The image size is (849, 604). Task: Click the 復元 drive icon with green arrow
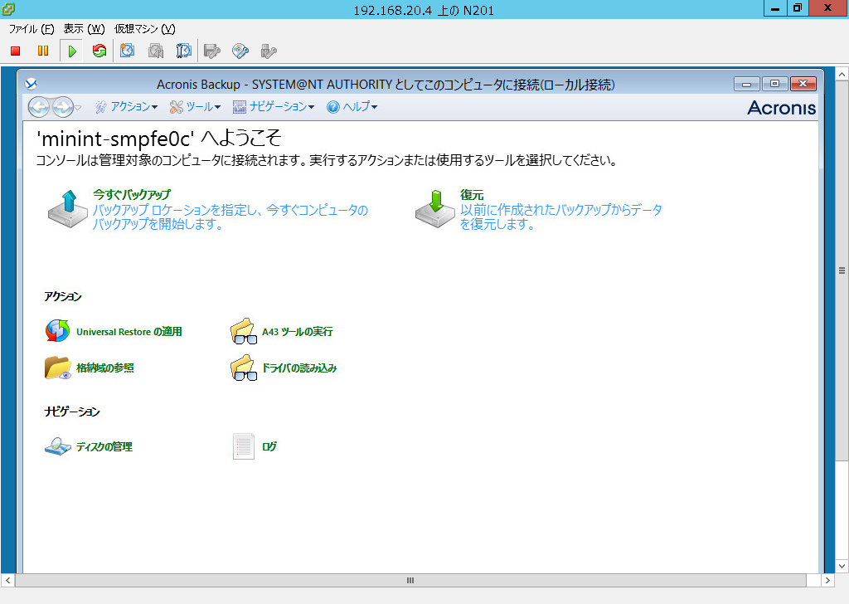click(x=435, y=209)
